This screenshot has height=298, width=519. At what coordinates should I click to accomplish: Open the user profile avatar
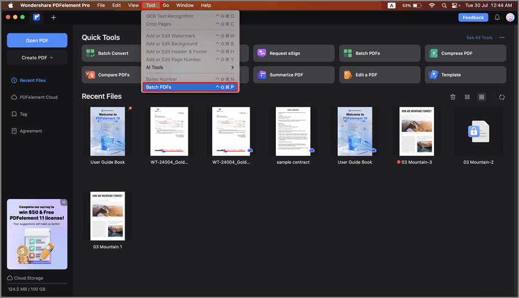pos(510,18)
